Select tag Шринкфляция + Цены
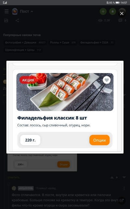 [23, 50]
